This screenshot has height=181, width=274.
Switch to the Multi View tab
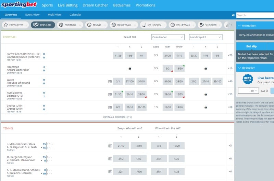pos(54,15)
